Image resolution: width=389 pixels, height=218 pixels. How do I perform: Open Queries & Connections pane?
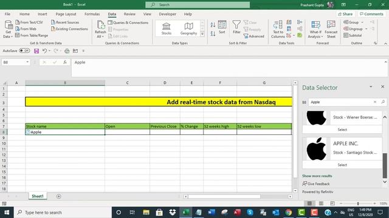(x=128, y=22)
